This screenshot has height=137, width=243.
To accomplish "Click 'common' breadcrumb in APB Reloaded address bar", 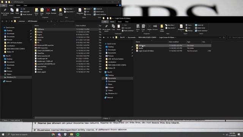I will (x=22, y=21).
